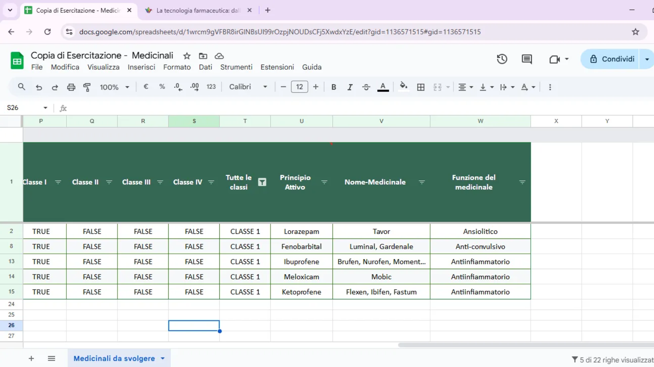Image resolution: width=654 pixels, height=367 pixels.
Task: Open the Medicinali da svolgere sheet menu arrow
Action: [x=163, y=359]
